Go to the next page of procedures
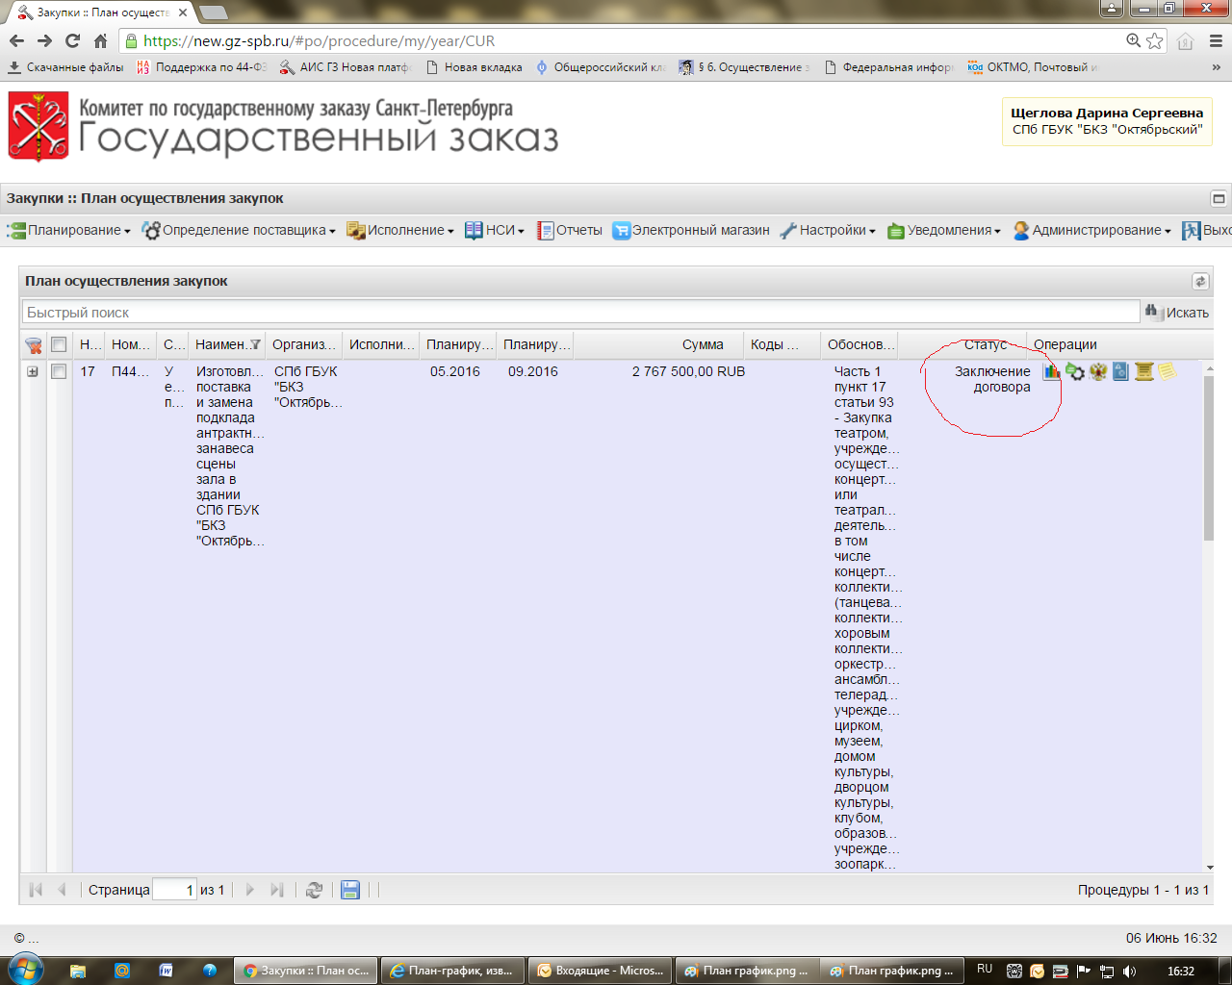The image size is (1232, 985). 250,890
